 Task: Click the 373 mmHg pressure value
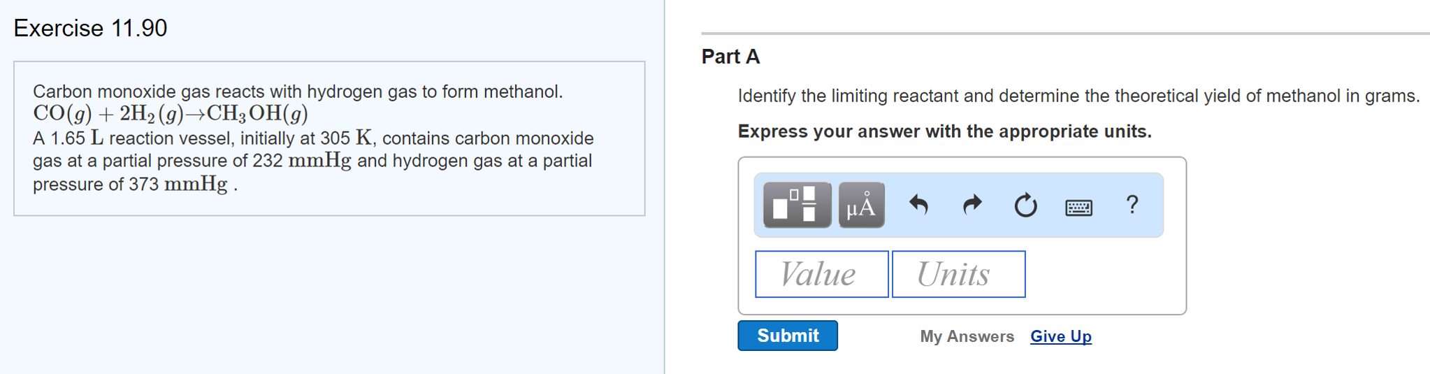[x=178, y=185]
